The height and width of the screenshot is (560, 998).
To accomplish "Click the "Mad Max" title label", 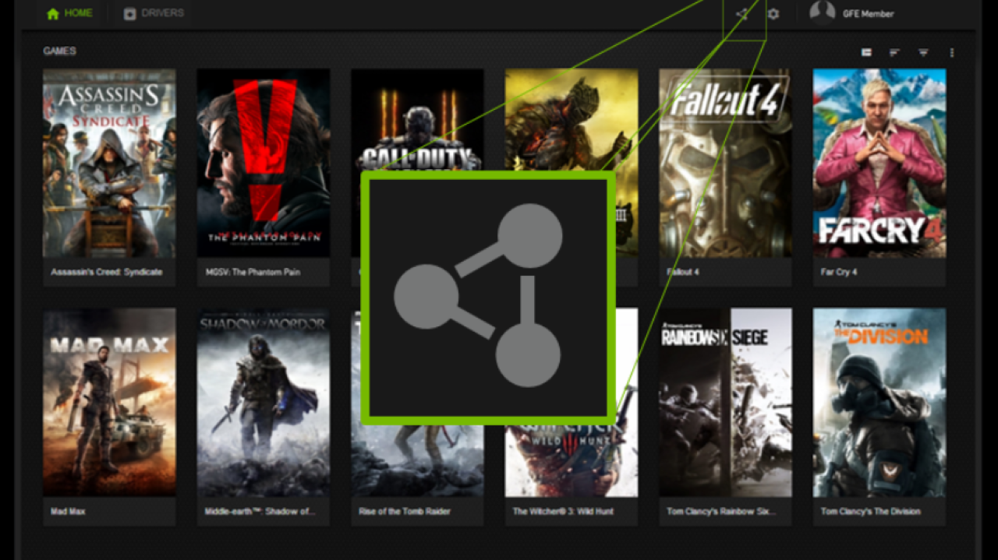I will [x=68, y=512].
